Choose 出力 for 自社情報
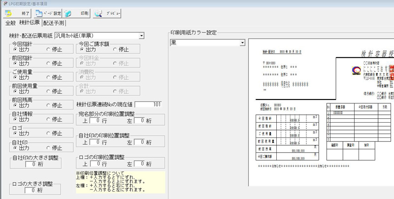Image resolution: width=394 pixels, height=199 pixels. (x=15, y=119)
